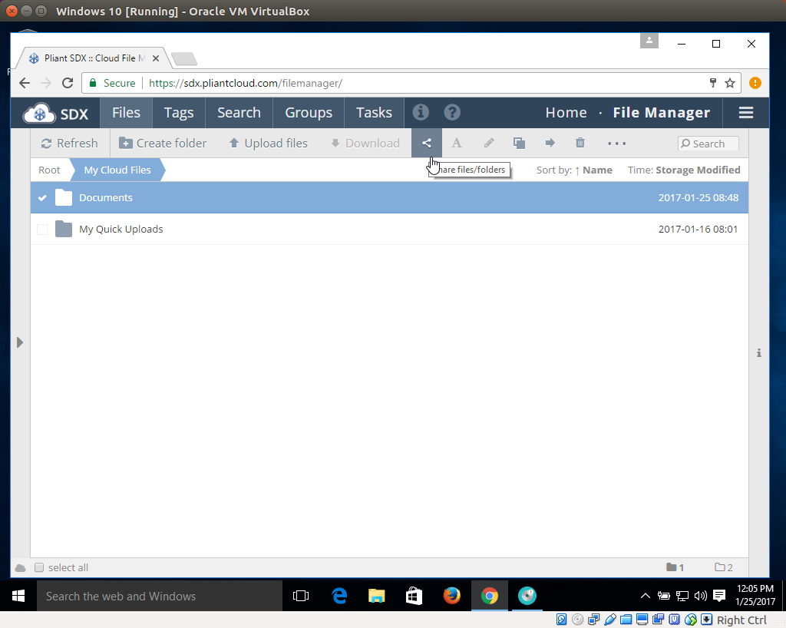Click the My Quick Uploads folder icon
This screenshot has width=786, height=628.
pos(64,229)
